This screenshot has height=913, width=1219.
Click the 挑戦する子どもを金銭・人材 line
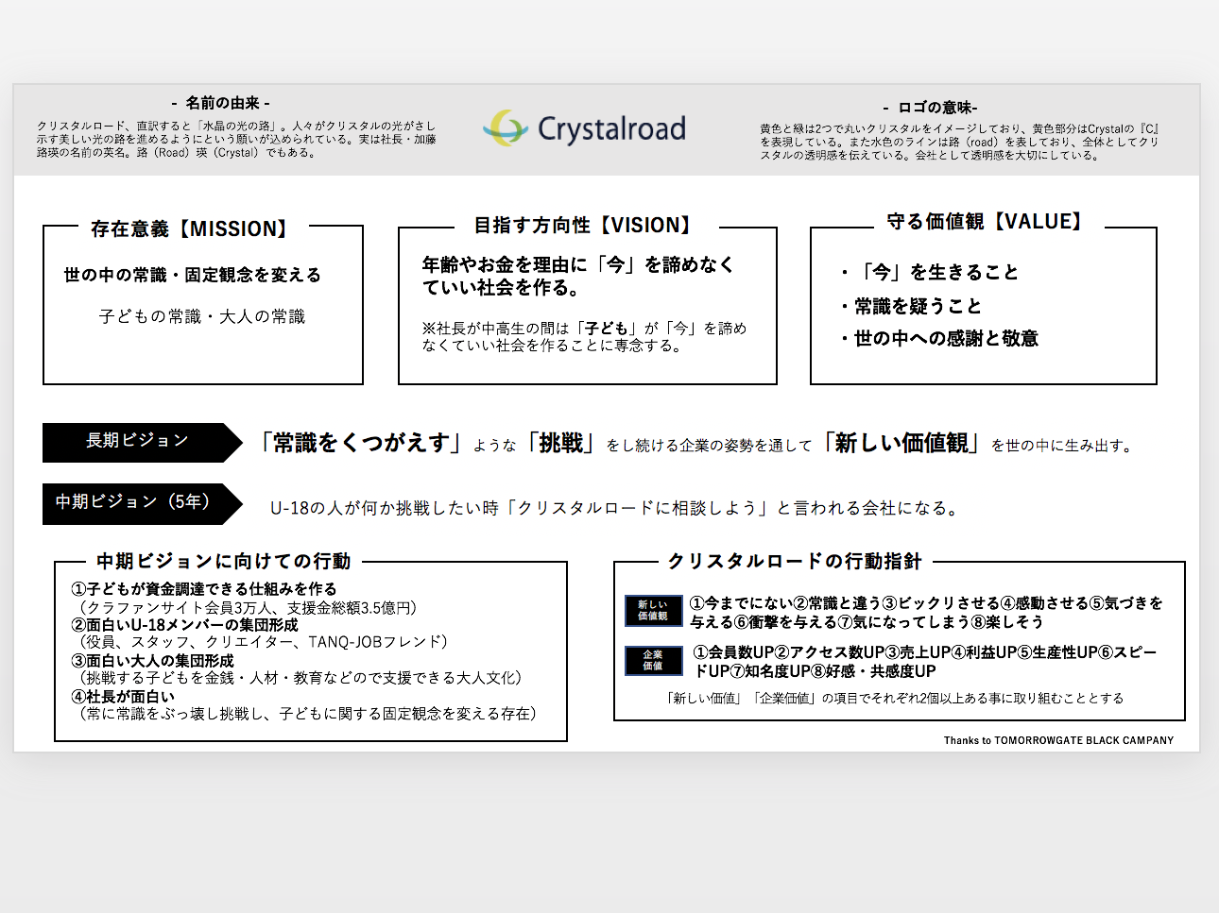[299, 678]
